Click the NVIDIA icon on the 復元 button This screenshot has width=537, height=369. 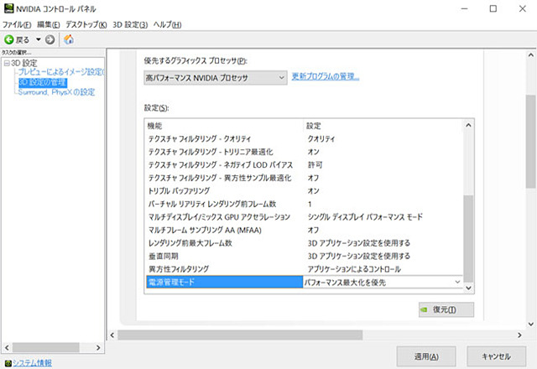tap(424, 309)
